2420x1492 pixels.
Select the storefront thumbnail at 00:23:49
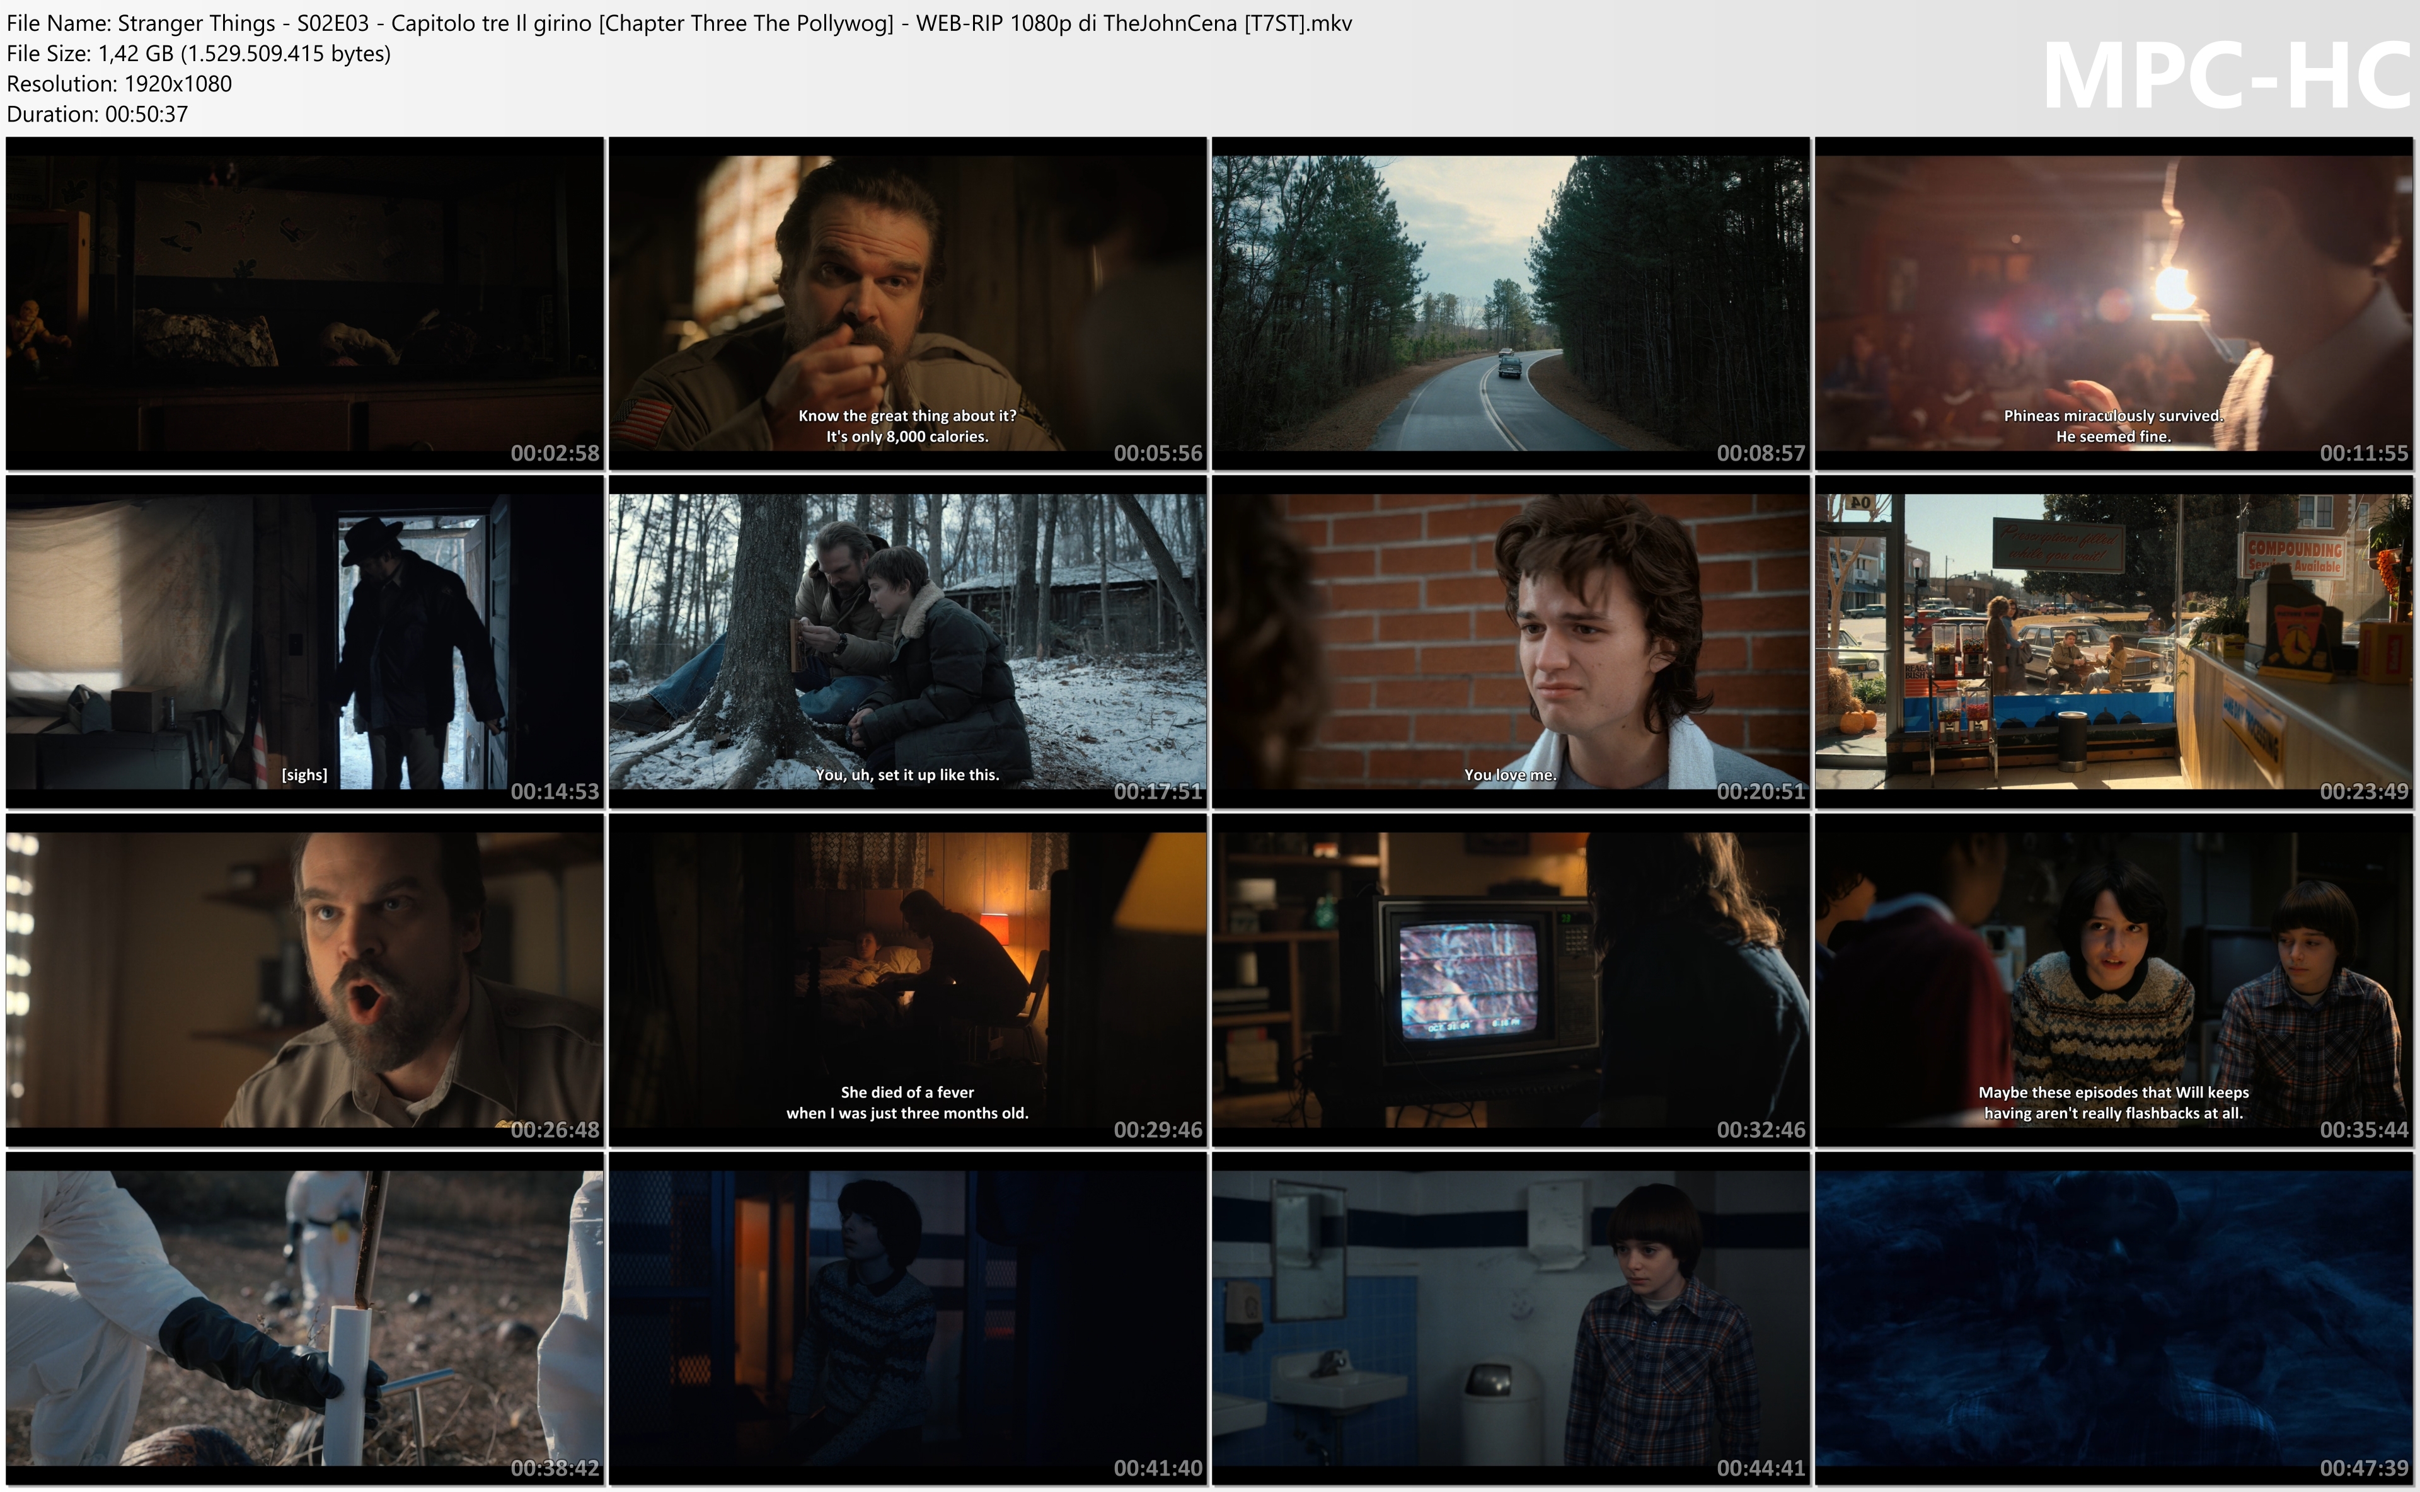tap(2113, 641)
